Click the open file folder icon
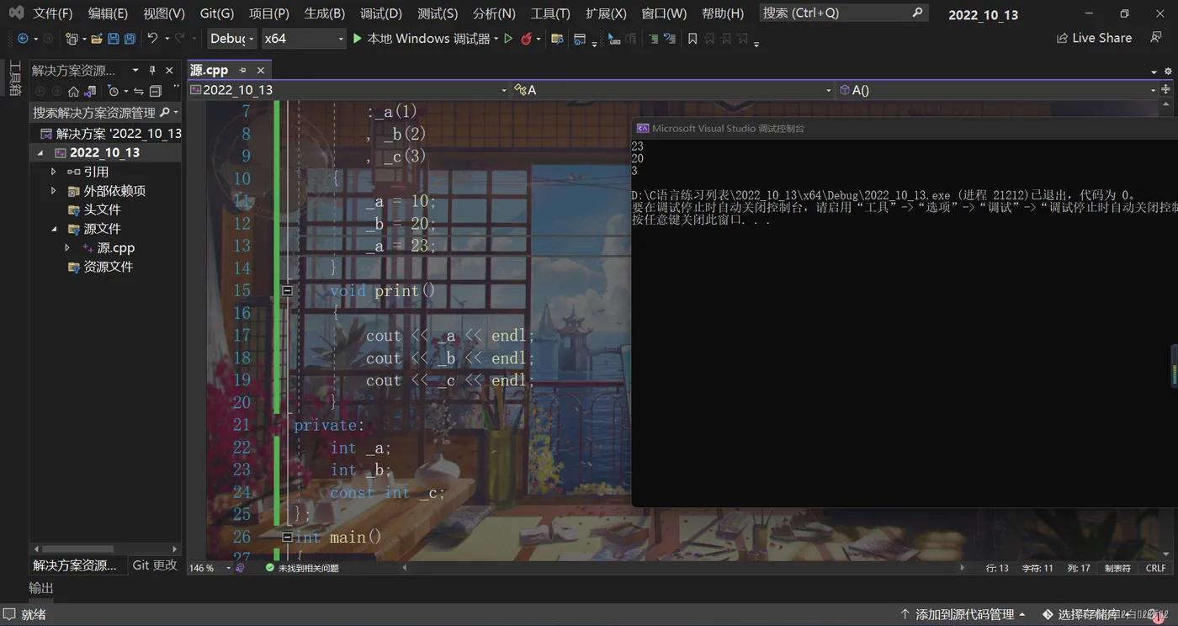This screenshot has width=1178, height=626. click(x=97, y=39)
